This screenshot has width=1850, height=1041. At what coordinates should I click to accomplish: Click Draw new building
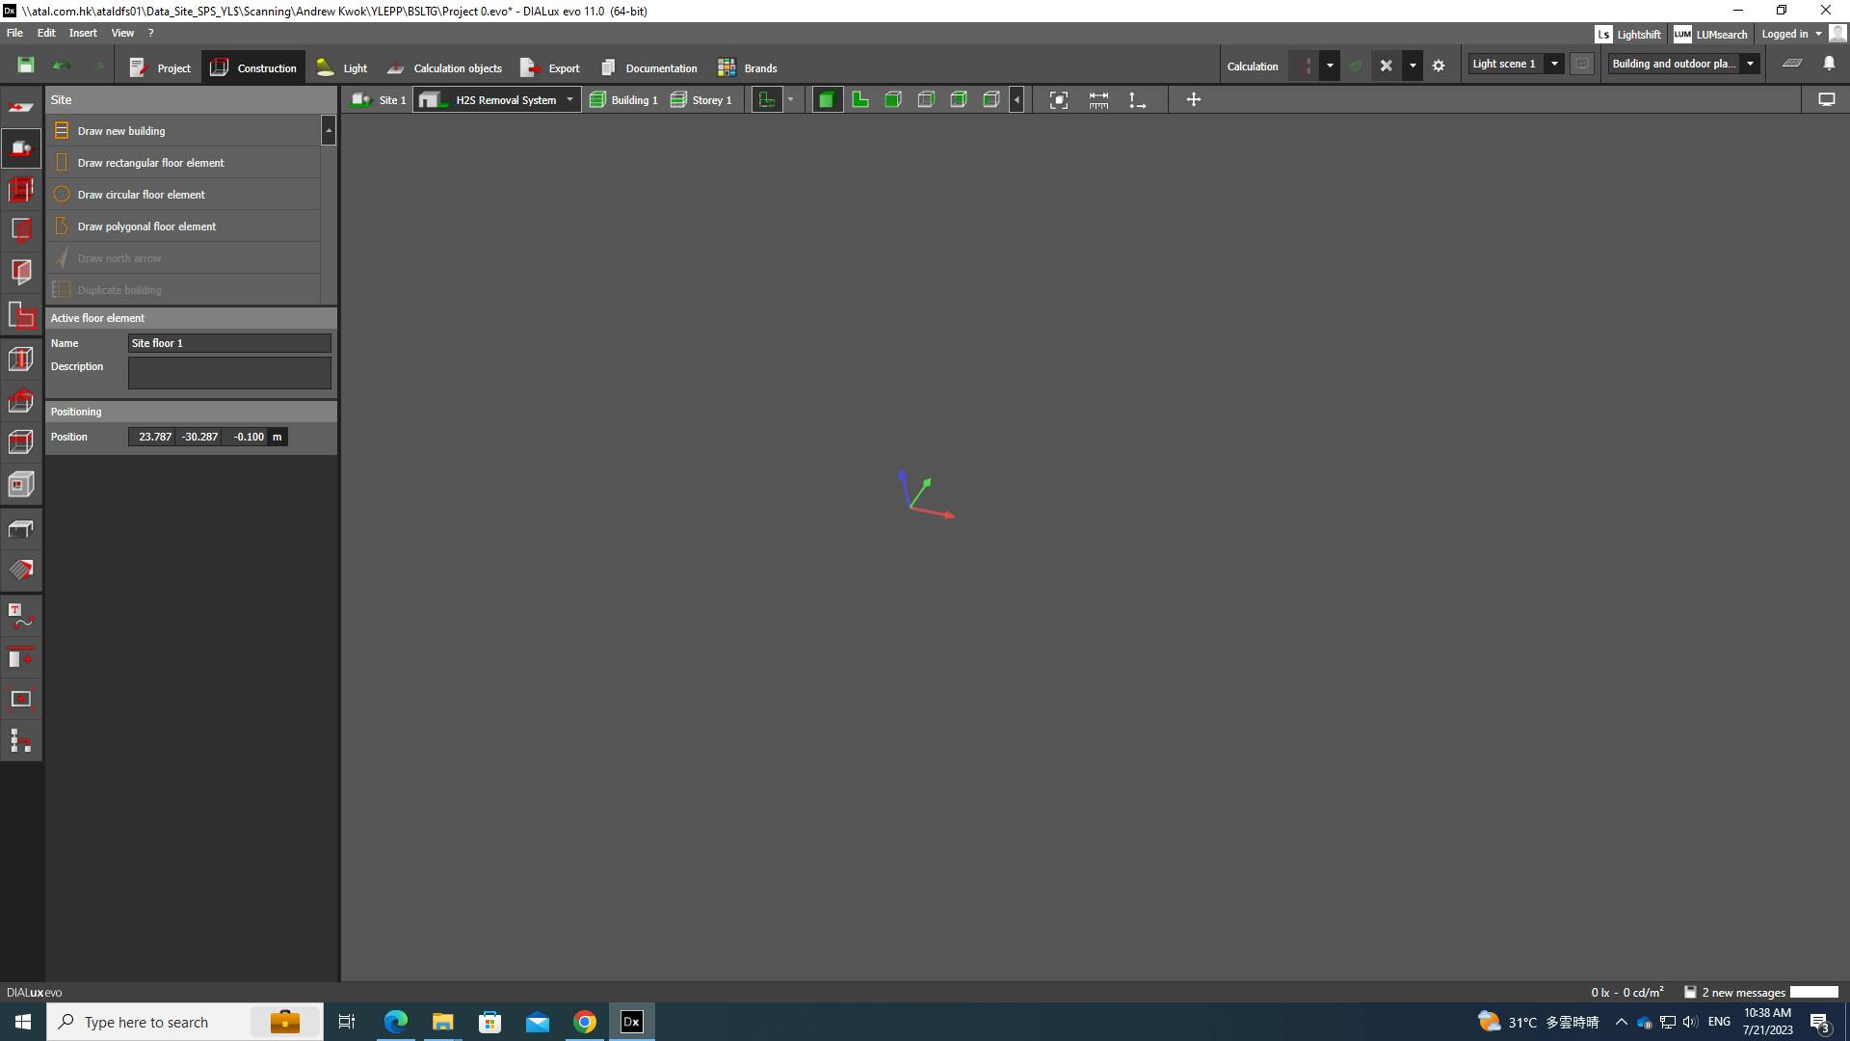click(121, 131)
